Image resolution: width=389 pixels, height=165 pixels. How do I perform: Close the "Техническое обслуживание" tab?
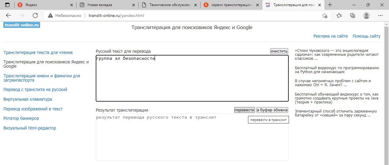(195, 5)
